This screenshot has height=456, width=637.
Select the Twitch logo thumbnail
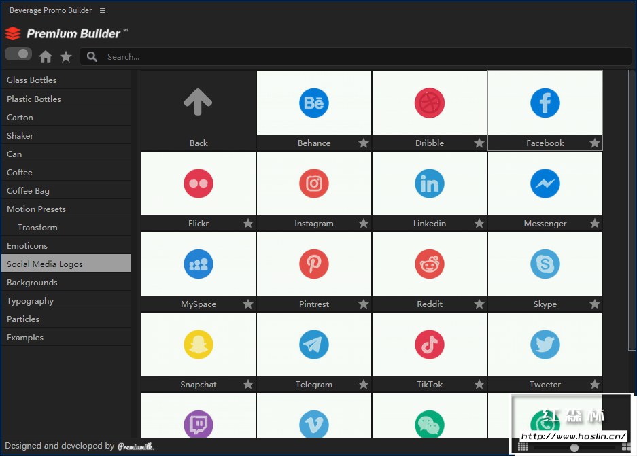click(199, 415)
